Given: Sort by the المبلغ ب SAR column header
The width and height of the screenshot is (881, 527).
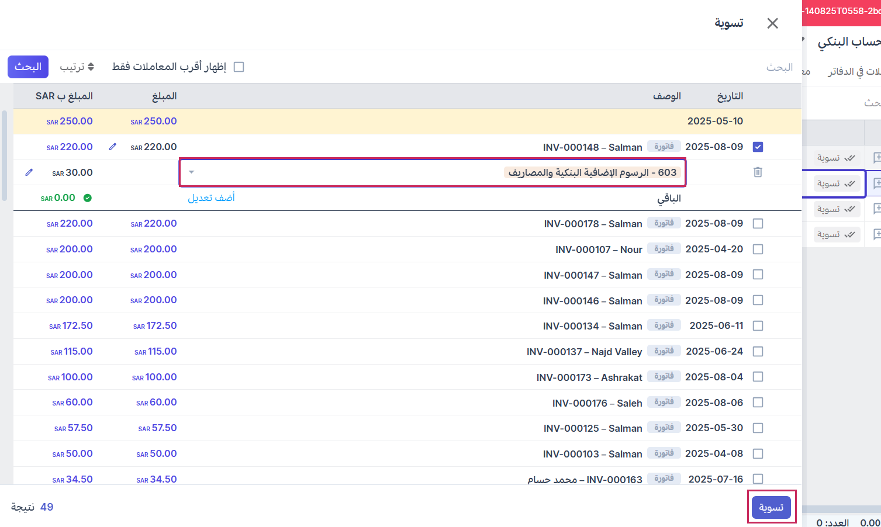Looking at the screenshot, I should [x=64, y=96].
